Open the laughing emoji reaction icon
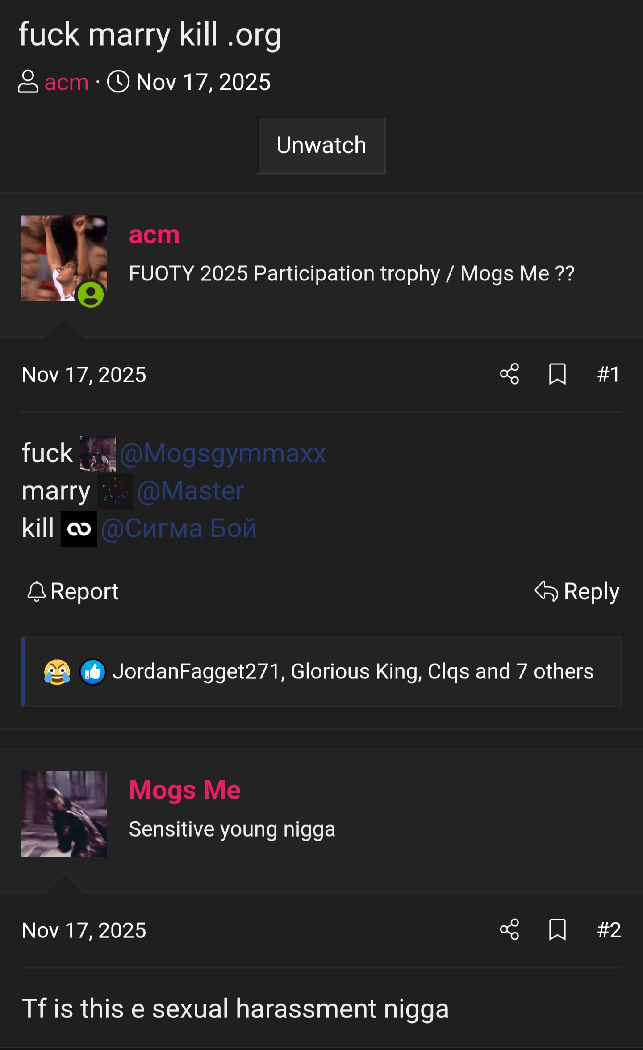 click(x=57, y=672)
